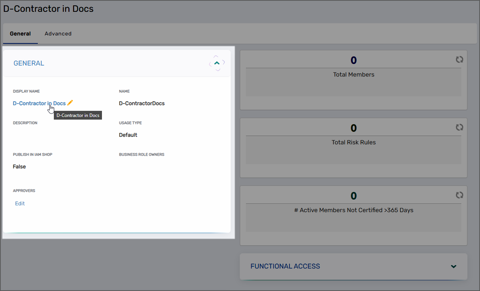Open the D-Contractor in Docs display name link
The image size is (480, 291).
[x=39, y=103]
